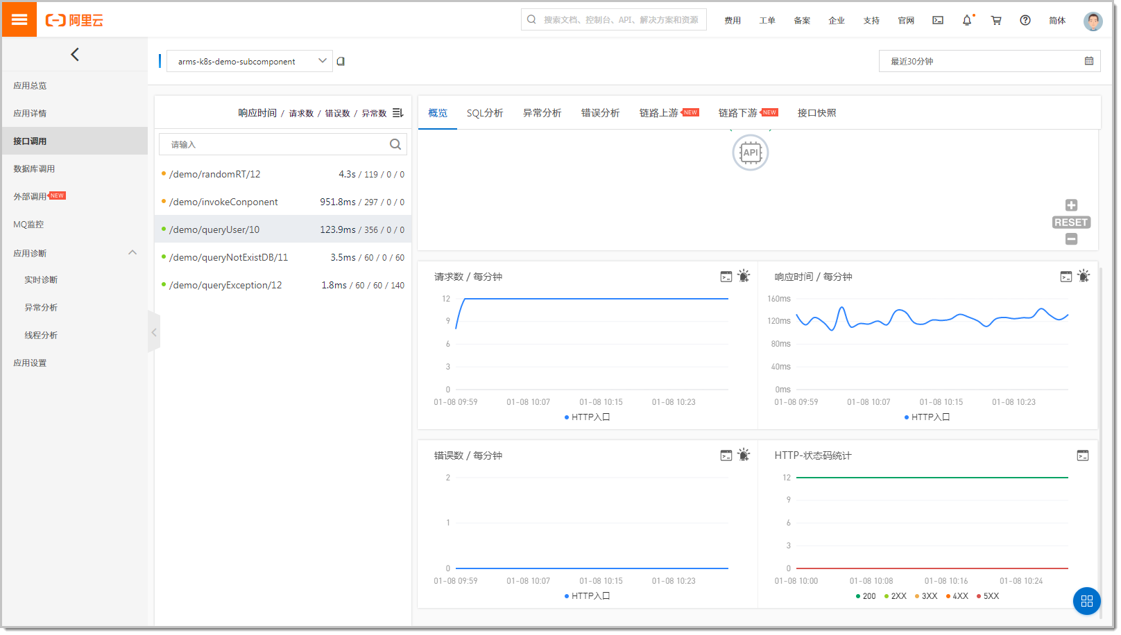Viewport: 1121px width, 635px height.
Task: Open 费用 in the top navigation
Action: click(x=733, y=21)
